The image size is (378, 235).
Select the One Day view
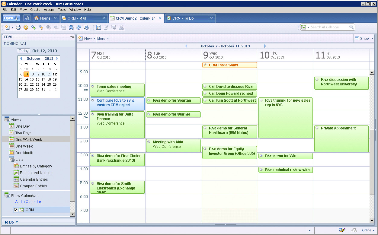tap(23, 126)
